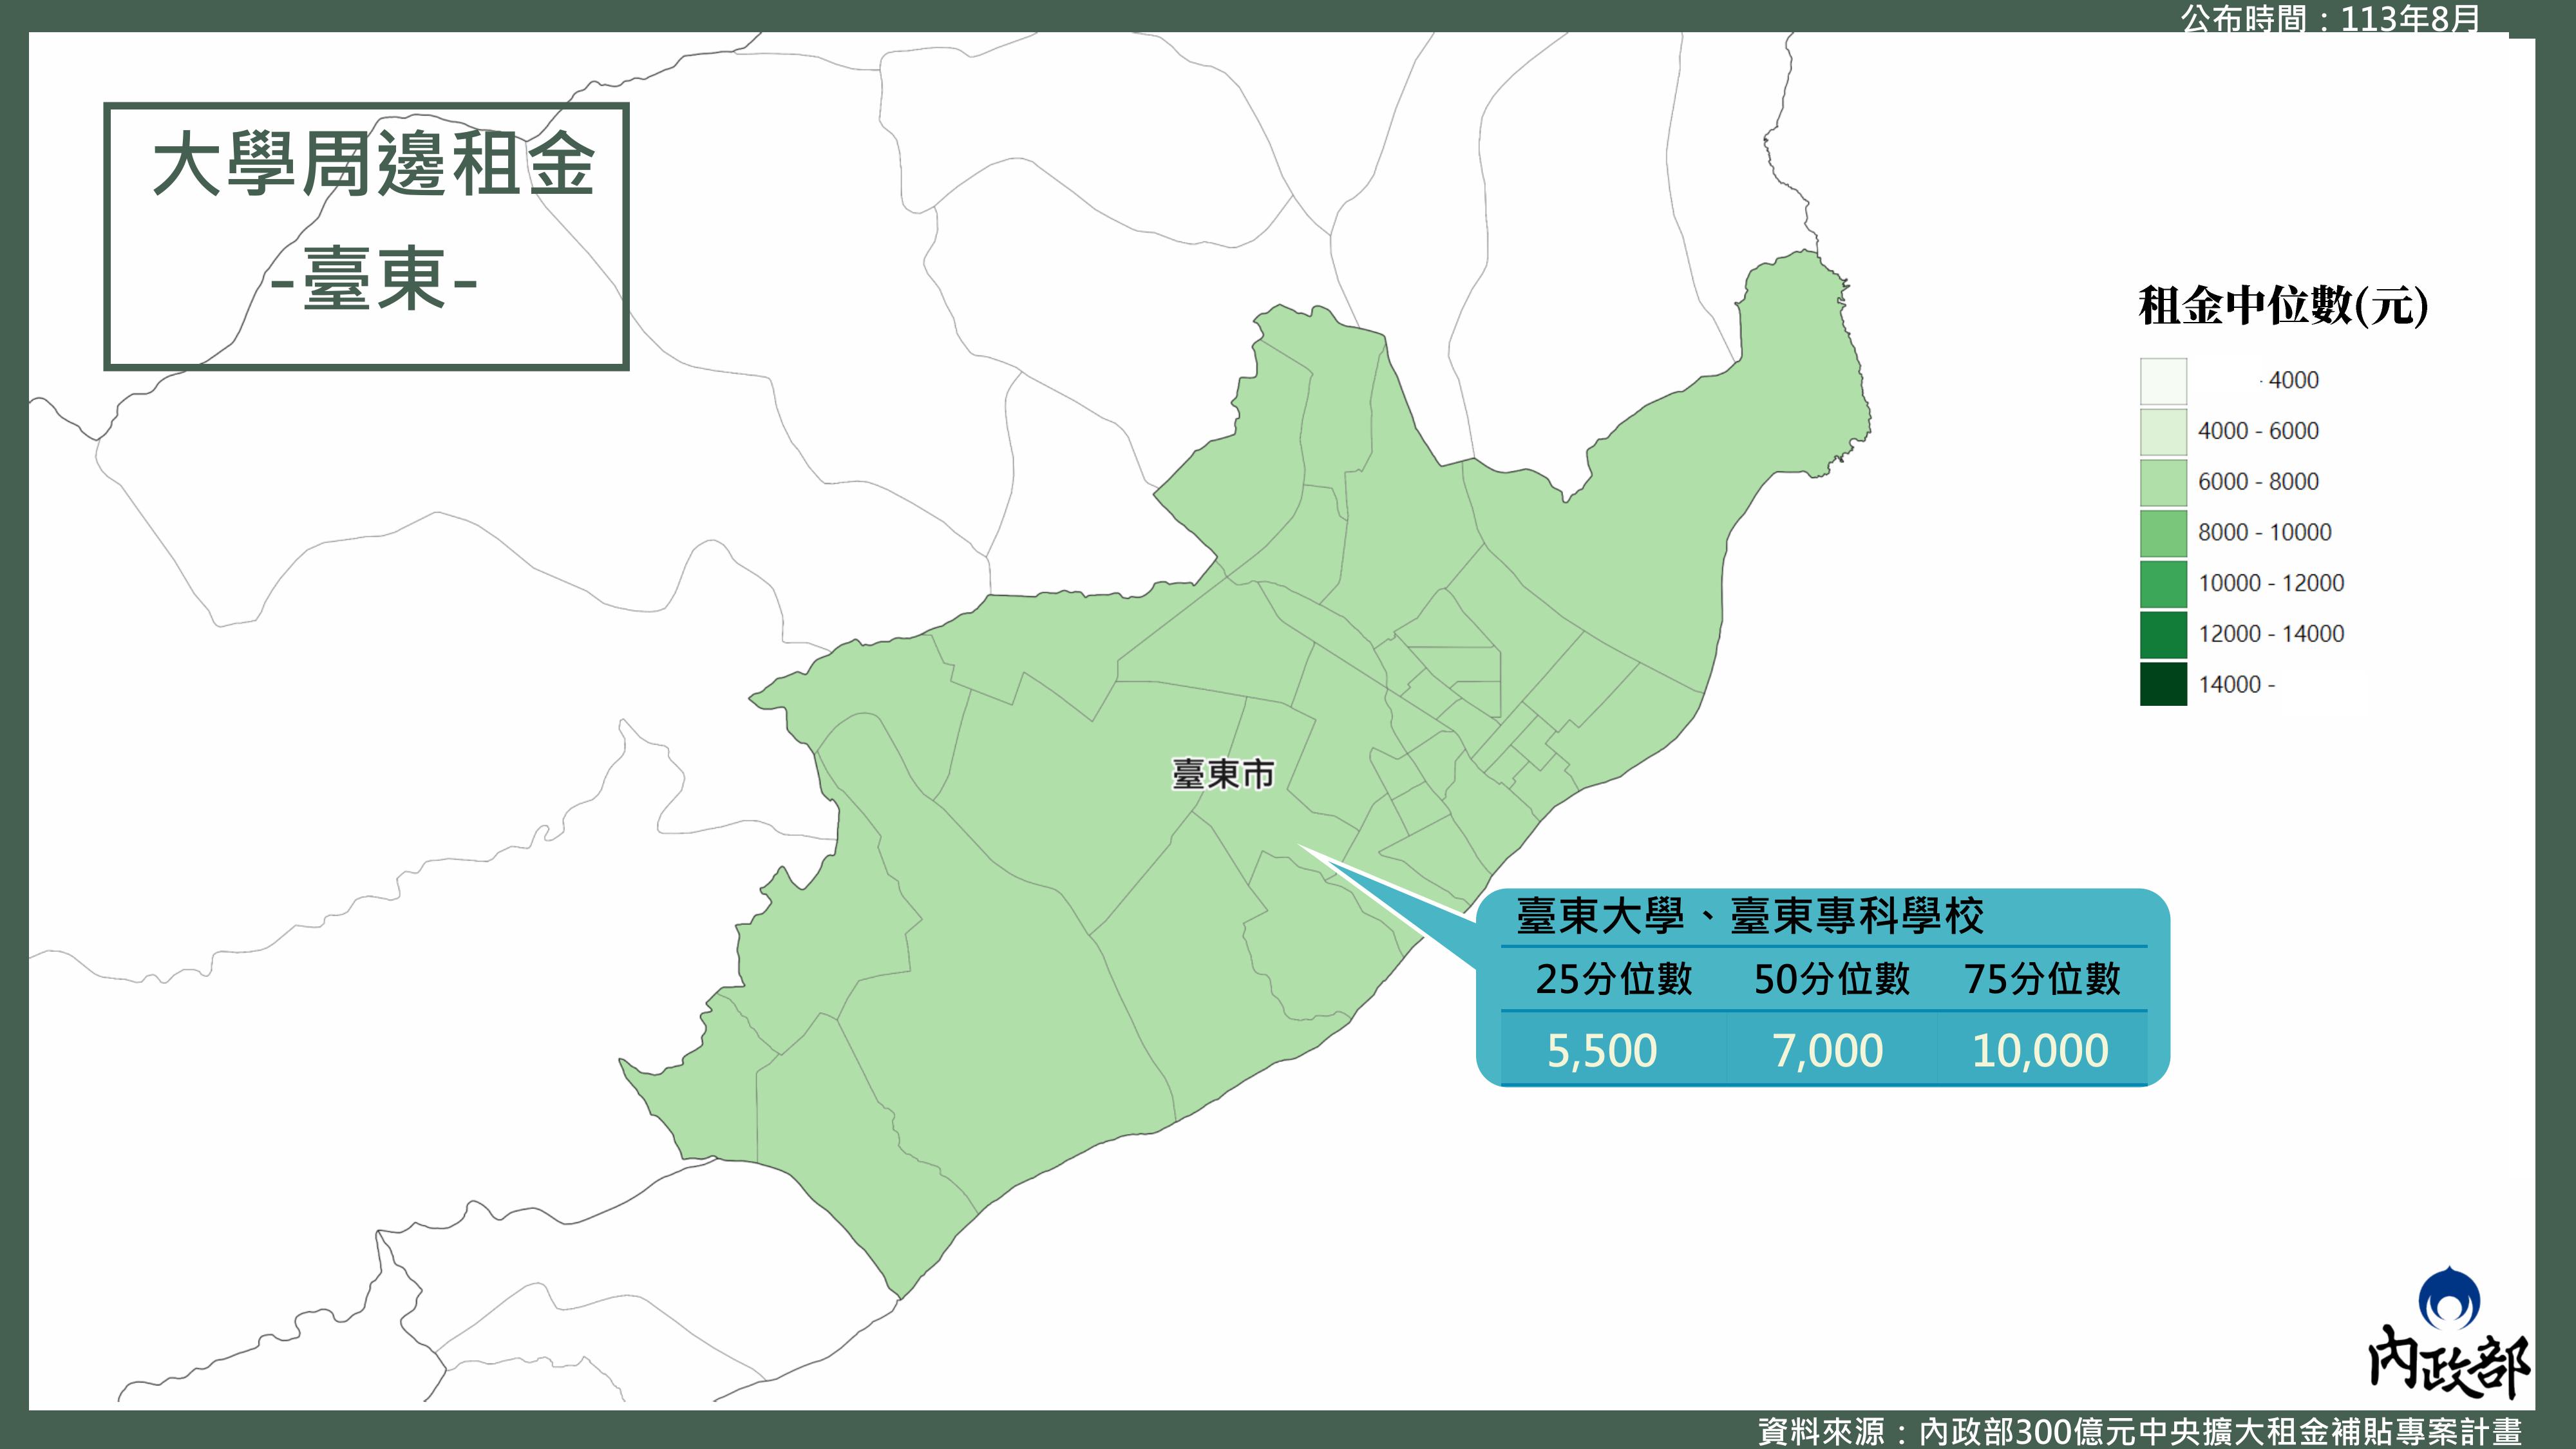Click the 臺東大學、臺東專科學校 callout header
This screenshot has height=1449, width=2576.
pos(1750,916)
